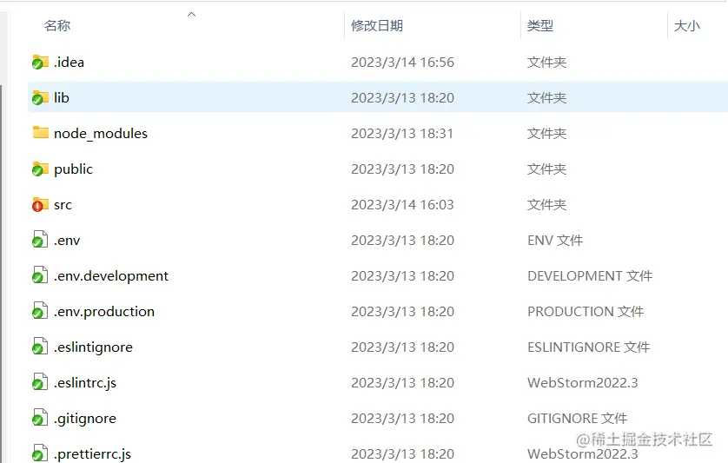Select the .eslintrc.js file icon
The height and width of the screenshot is (463, 728).
pyautogui.click(x=39, y=382)
